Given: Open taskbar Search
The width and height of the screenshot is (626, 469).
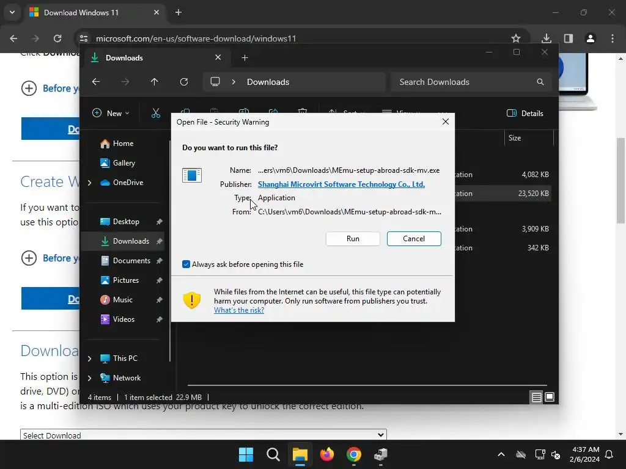Looking at the screenshot, I should pos(273,454).
